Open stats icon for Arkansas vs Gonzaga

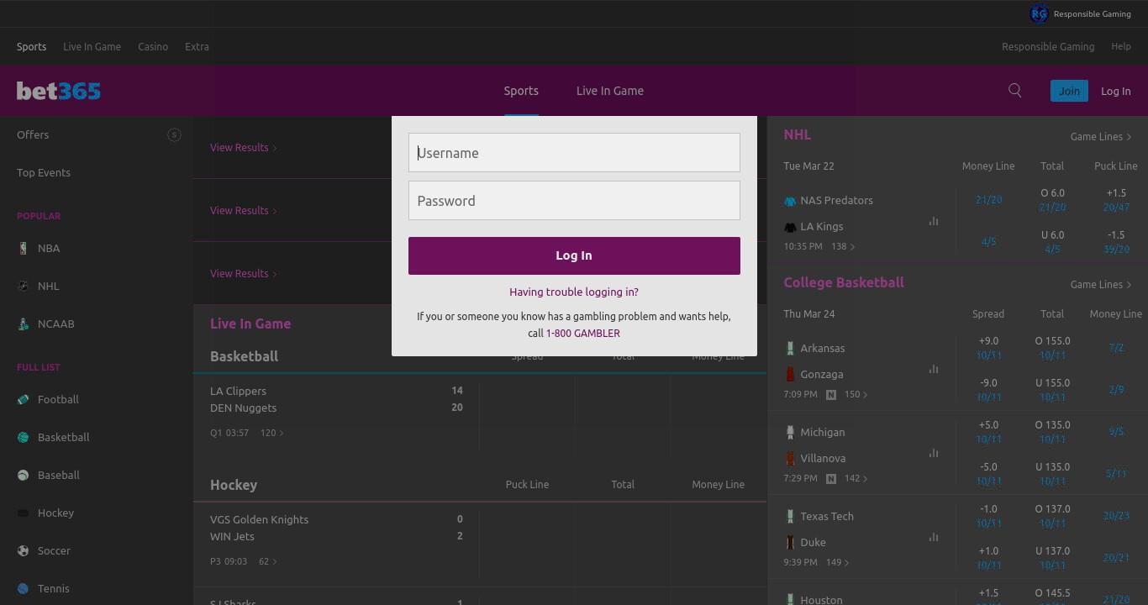pyautogui.click(x=934, y=369)
